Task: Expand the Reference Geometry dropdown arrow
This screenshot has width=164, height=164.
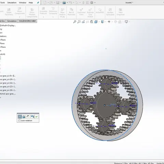Action: tap(53, 17)
